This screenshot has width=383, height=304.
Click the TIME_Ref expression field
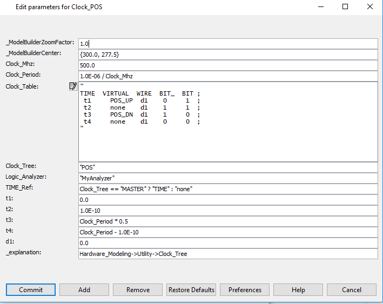227,189
